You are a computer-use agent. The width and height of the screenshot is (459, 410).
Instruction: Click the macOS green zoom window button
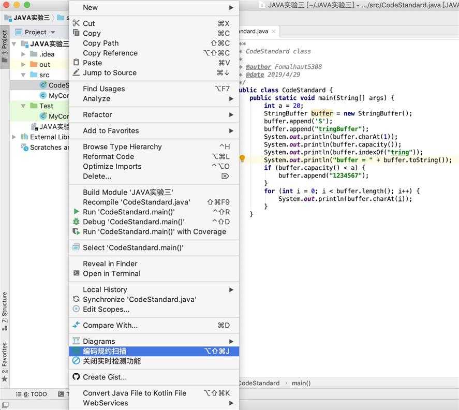click(27, 5)
